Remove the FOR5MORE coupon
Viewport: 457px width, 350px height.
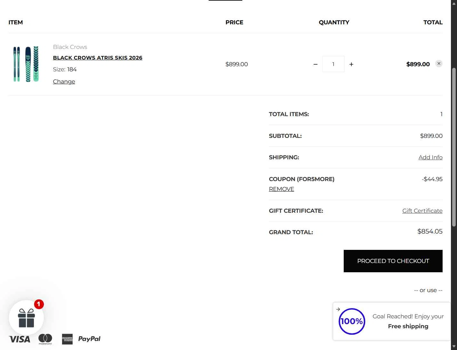pyautogui.click(x=281, y=189)
